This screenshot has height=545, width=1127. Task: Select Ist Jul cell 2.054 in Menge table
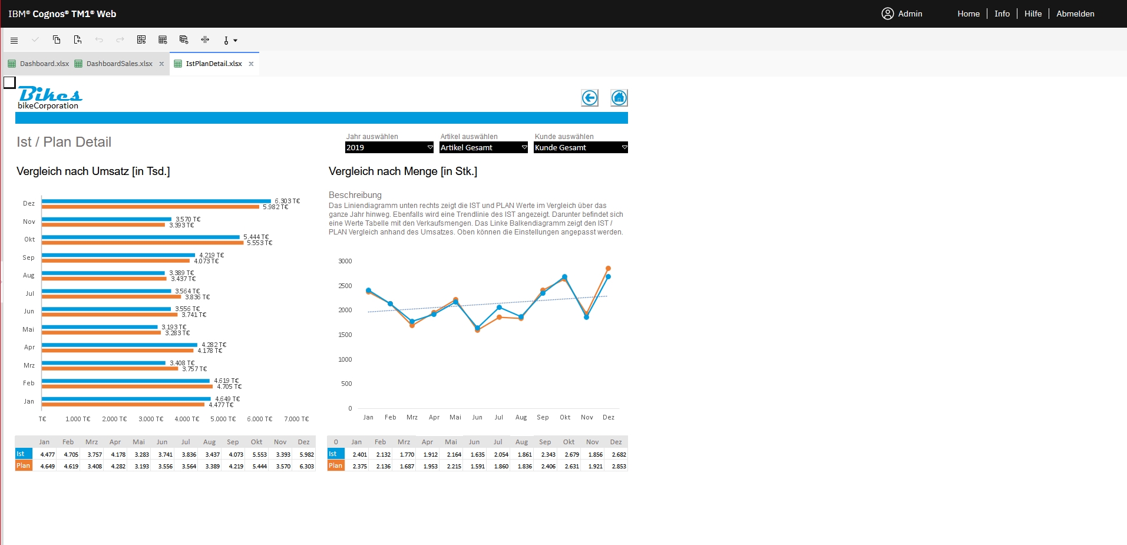498,454
